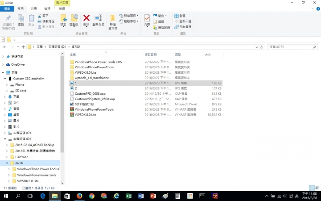Click the red X Delete (刪除) icon
321x201 pixels.
(x=86, y=18)
